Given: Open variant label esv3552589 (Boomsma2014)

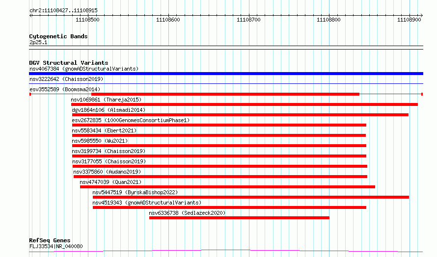Looking at the screenshot, I should [65, 89].
